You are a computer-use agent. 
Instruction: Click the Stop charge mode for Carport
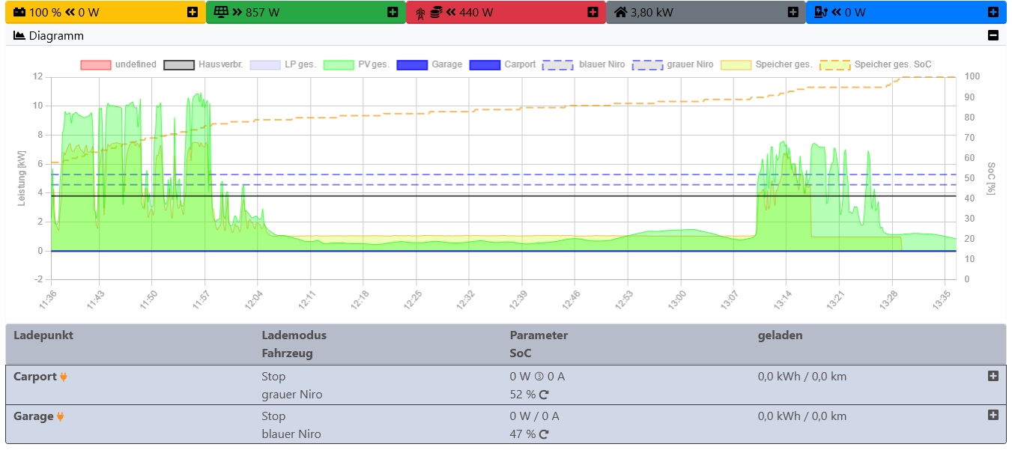click(x=273, y=377)
